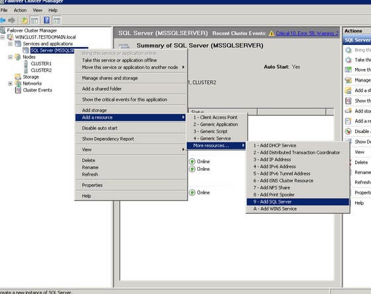
Task: Click the Show critical events icon in Actions pane
Action: click(348, 101)
